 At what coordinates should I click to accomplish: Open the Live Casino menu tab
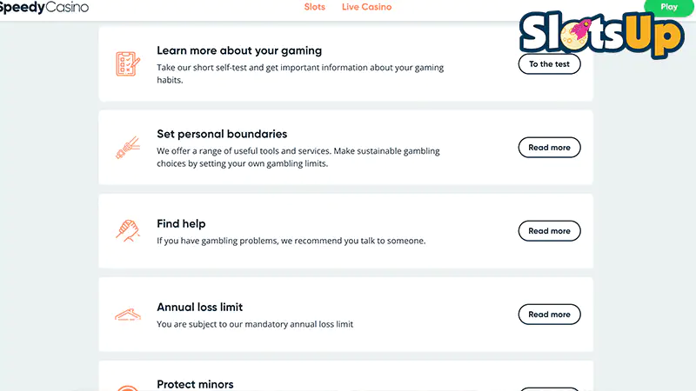coord(366,7)
